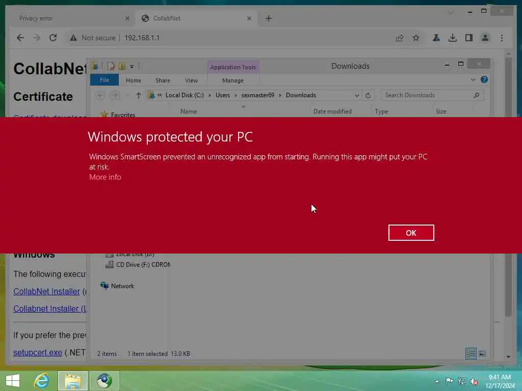This screenshot has height=391, width=522.
Task: Click the muted volume tray icon
Action: tap(474, 381)
